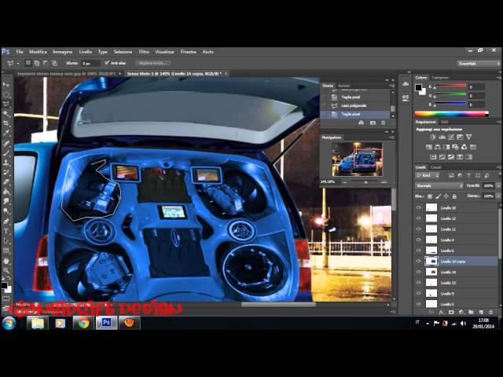Create a new snapshot in the Storia panel
This screenshot has width=503, height=377.
tap(373, 123)
